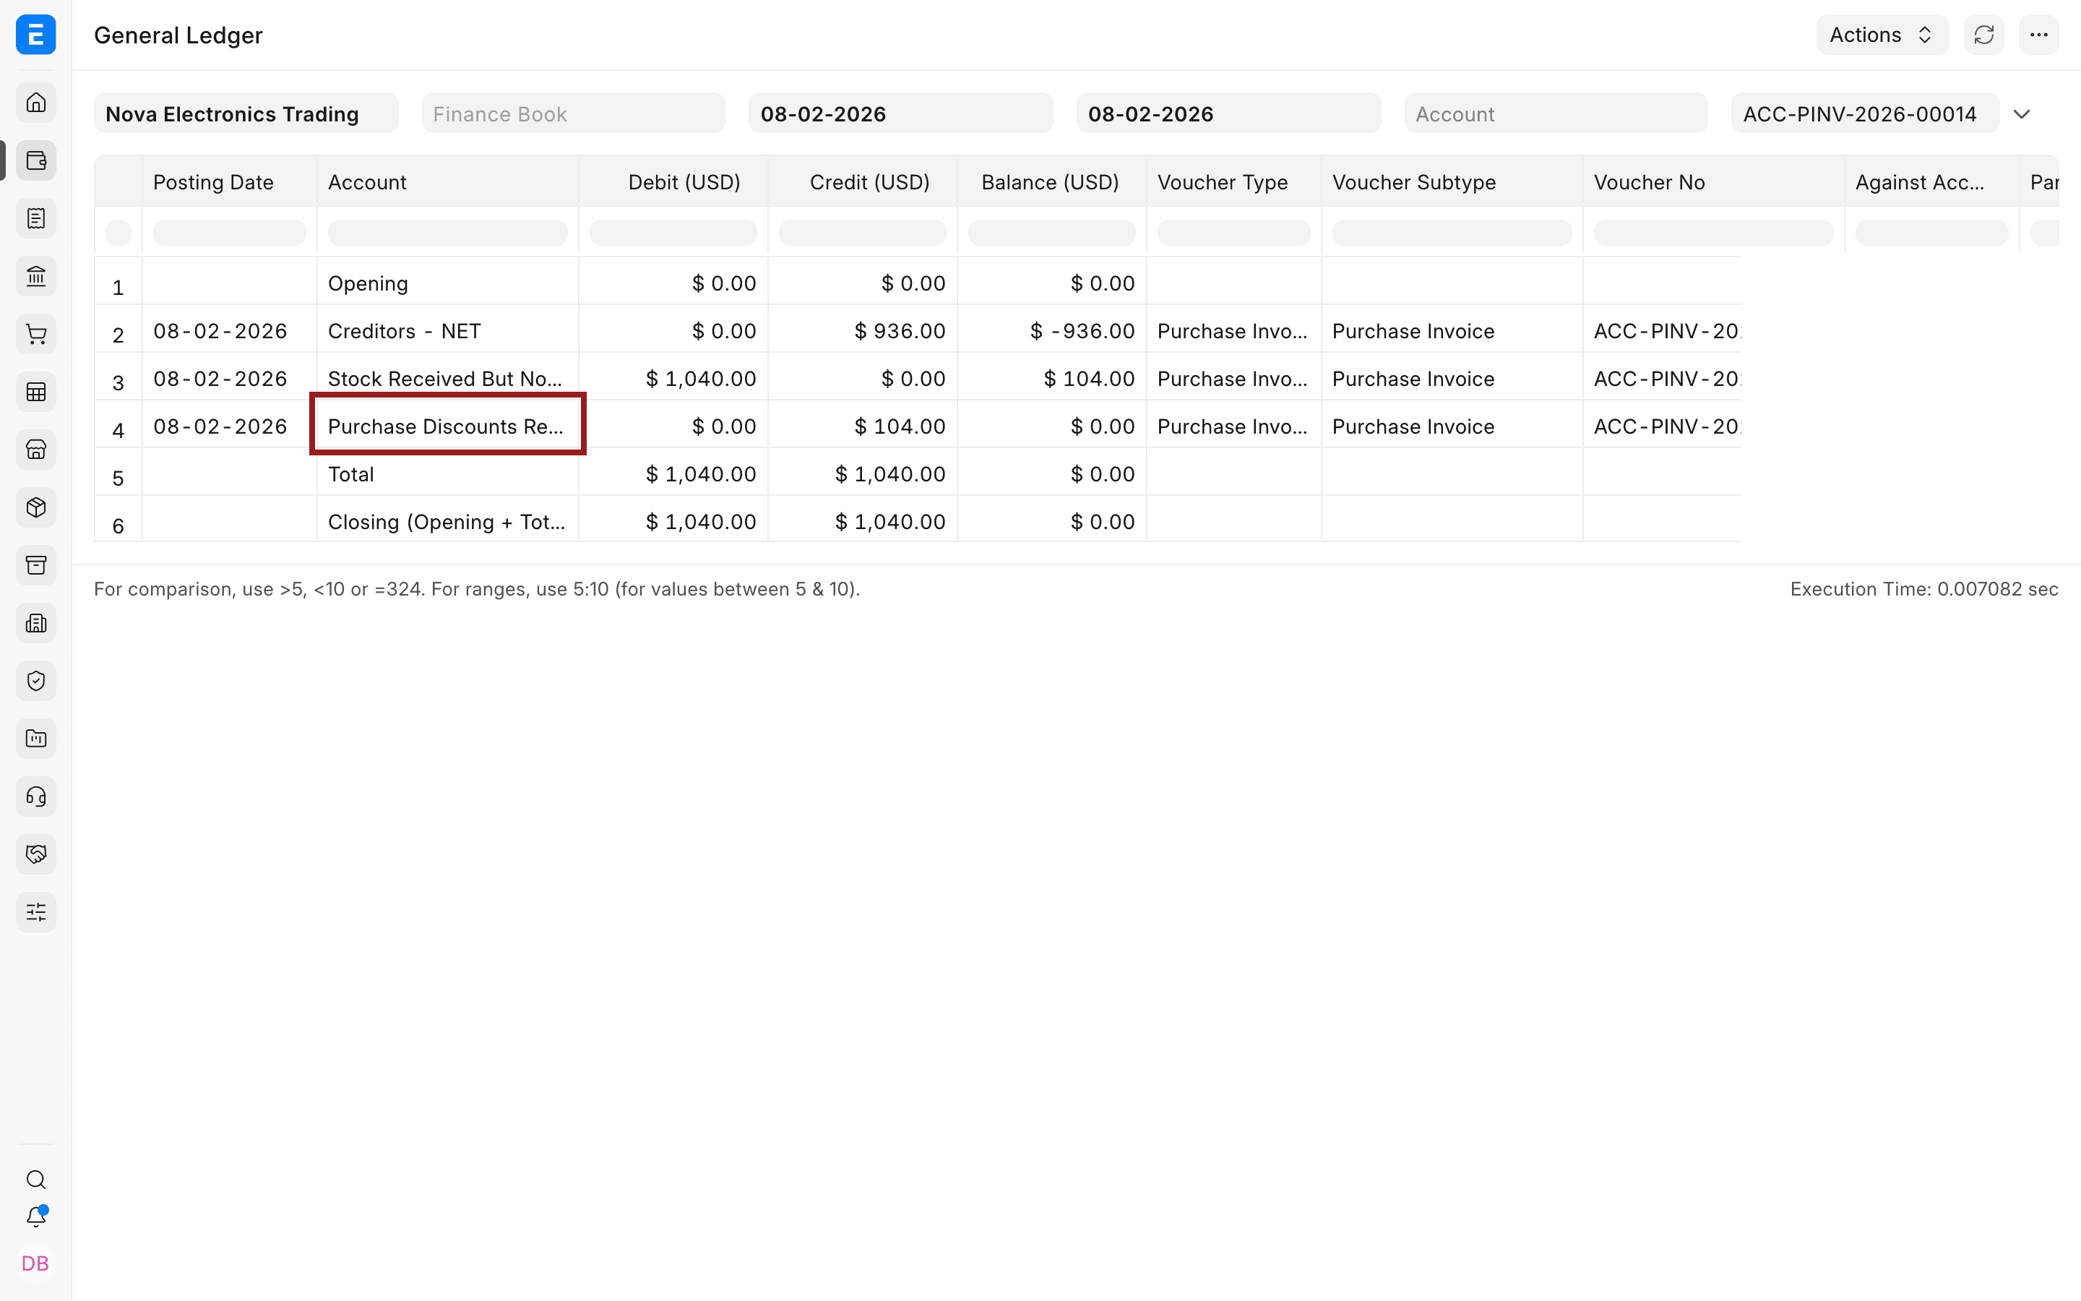Open the shopping cart Buying icon
The image size is (2081, 1301).
[x=36, y=334]
